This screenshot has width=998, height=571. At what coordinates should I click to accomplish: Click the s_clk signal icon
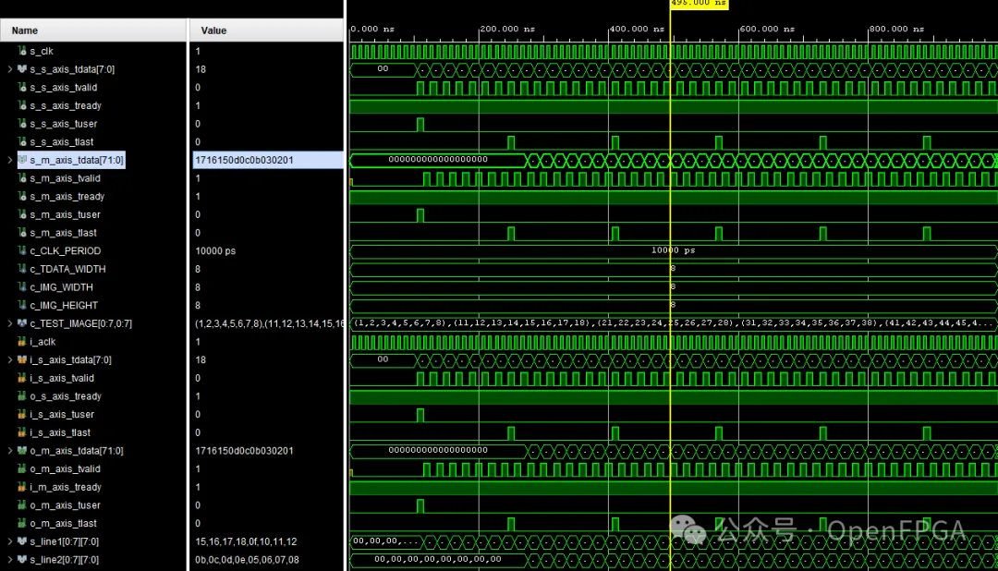click(22, 50)
